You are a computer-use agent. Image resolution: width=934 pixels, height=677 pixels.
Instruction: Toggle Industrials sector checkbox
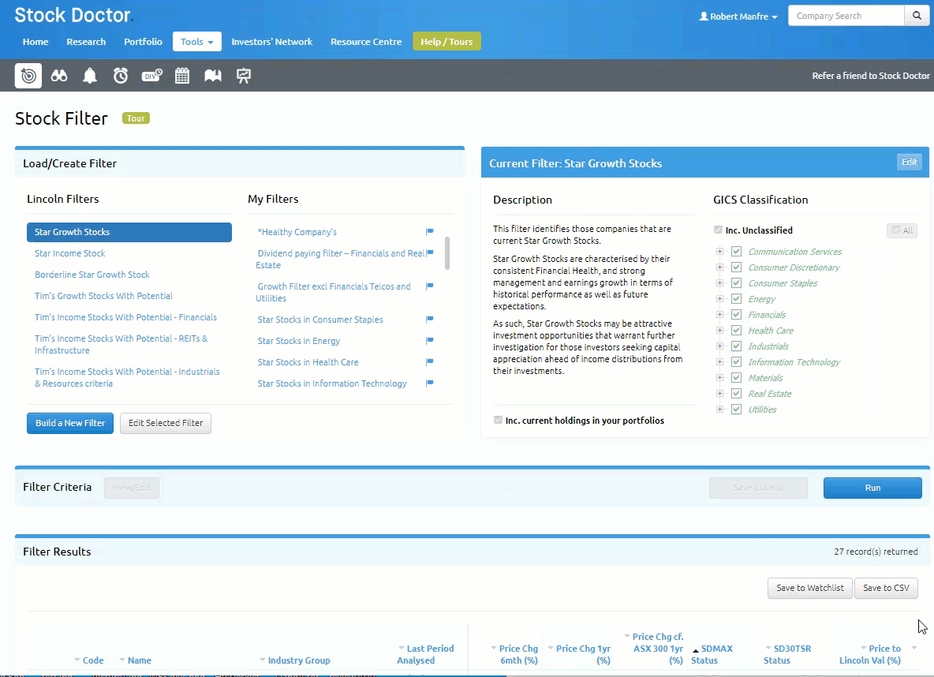click(x=736, y=346)
